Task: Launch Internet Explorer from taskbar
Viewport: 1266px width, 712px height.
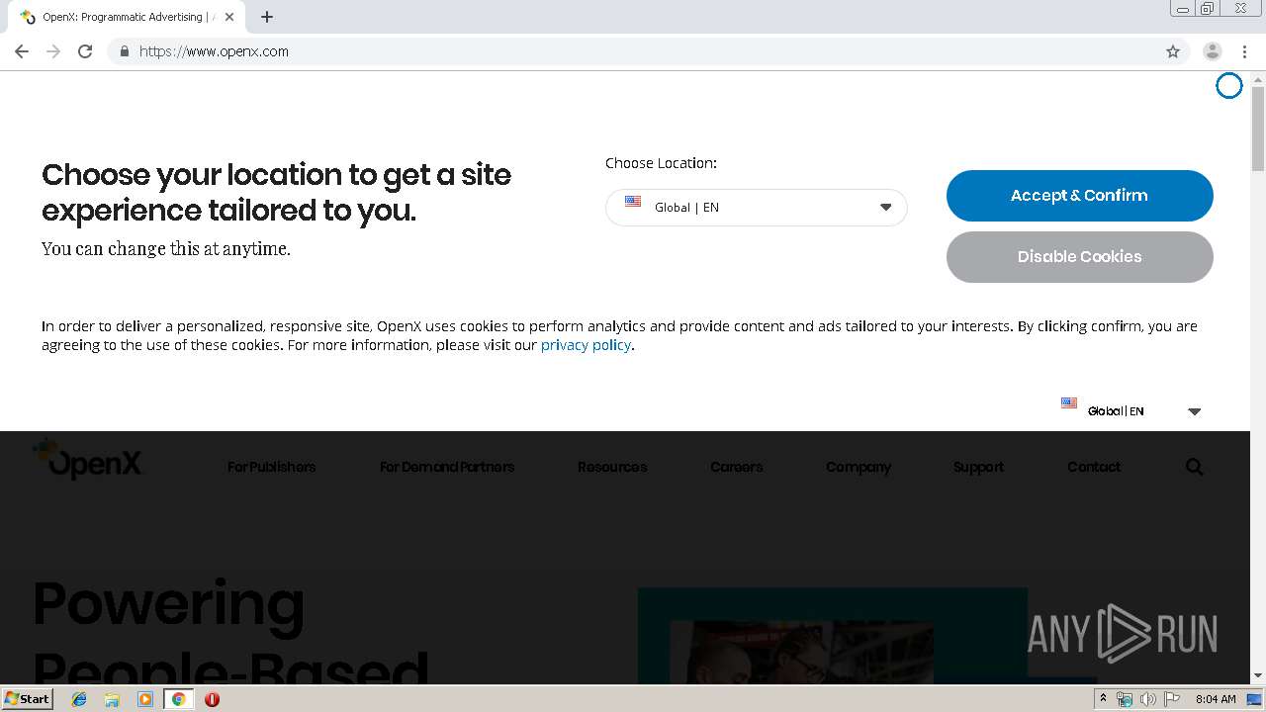Action: pos(79,699)
